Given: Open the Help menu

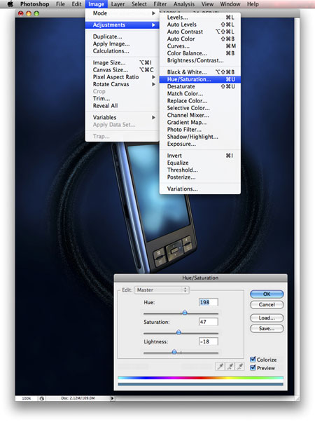Looking at the screenshot, I should pos(253,4).
